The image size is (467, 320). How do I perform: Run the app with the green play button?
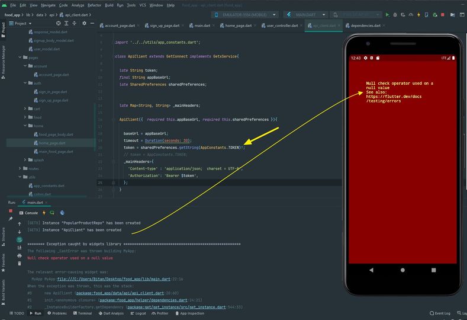click(x=387, y=15)
